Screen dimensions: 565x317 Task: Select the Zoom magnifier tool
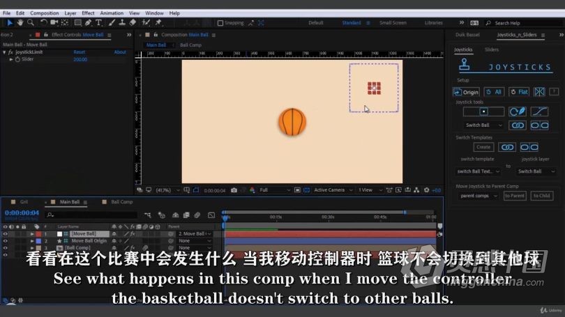tap(31, 23)
